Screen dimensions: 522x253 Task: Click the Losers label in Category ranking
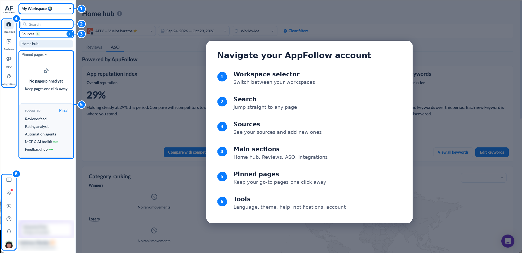94,219
